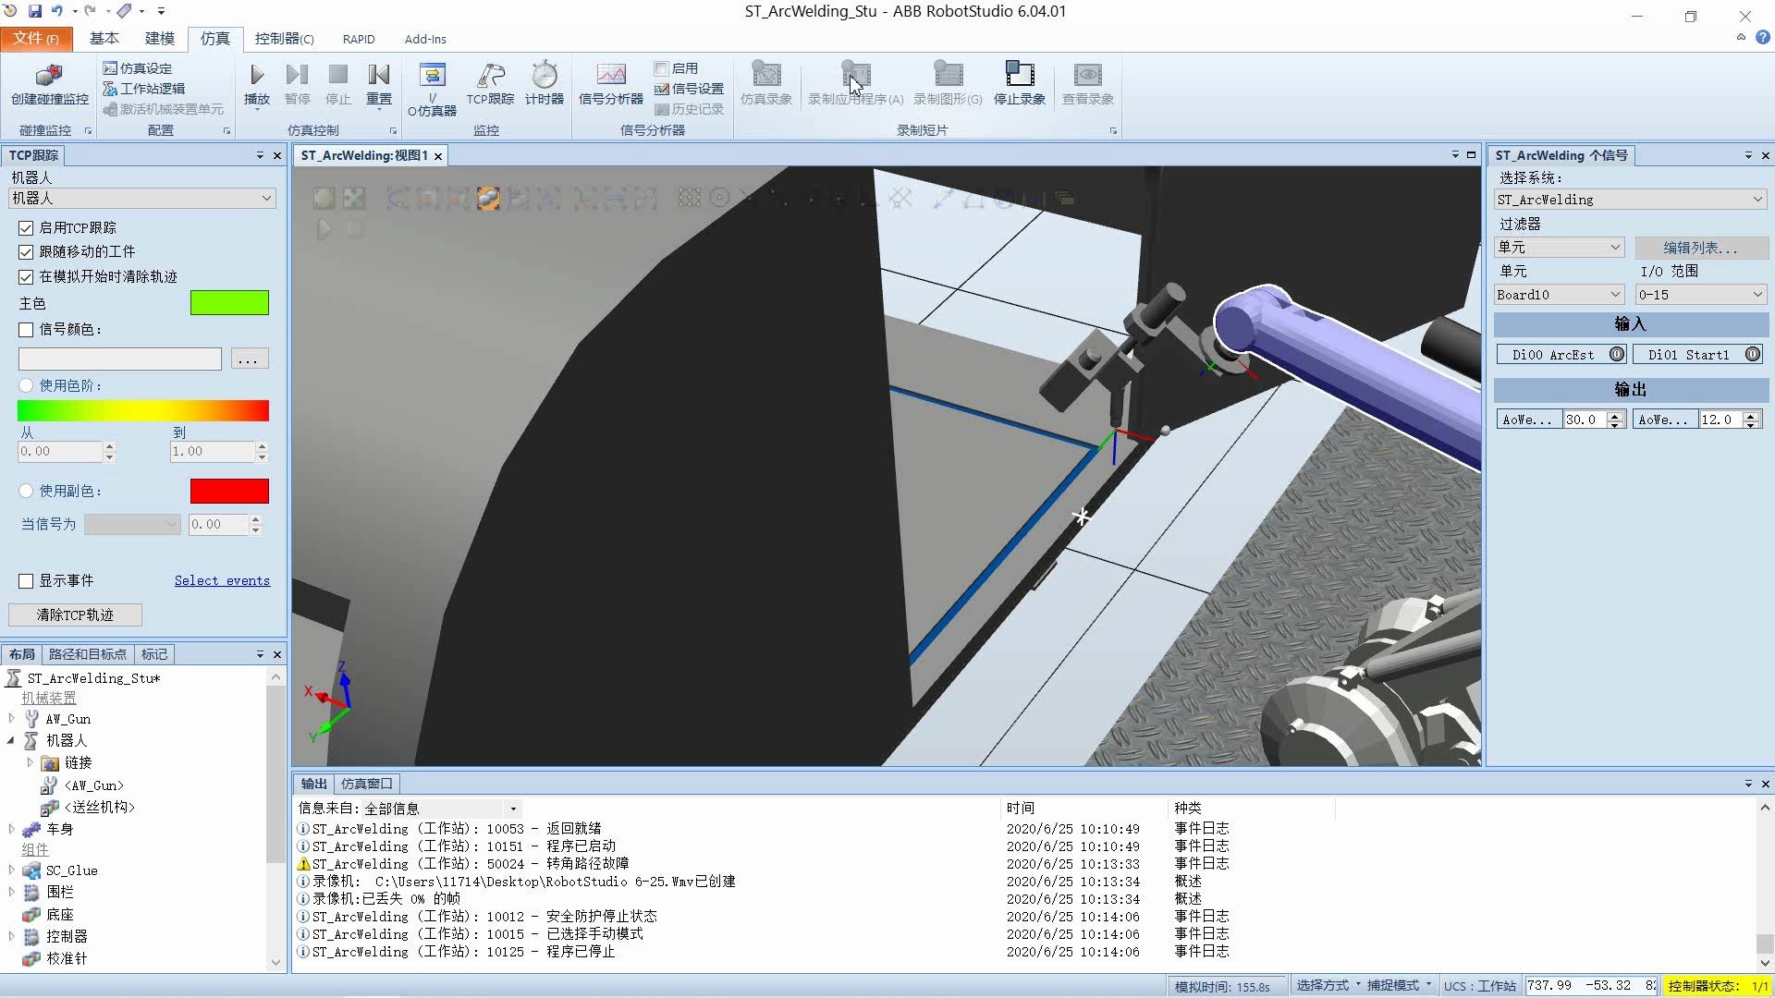Open the help question mark icon

pos(1762,38)
